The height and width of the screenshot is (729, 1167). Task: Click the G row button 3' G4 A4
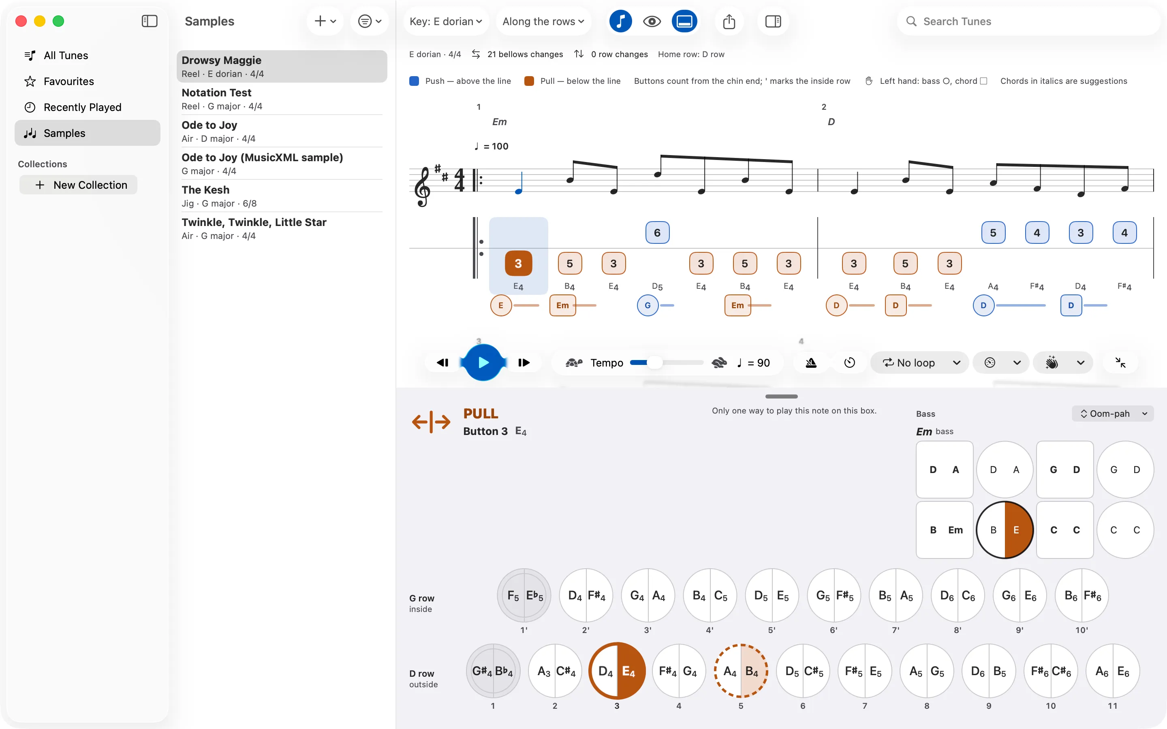click(648, 596)
